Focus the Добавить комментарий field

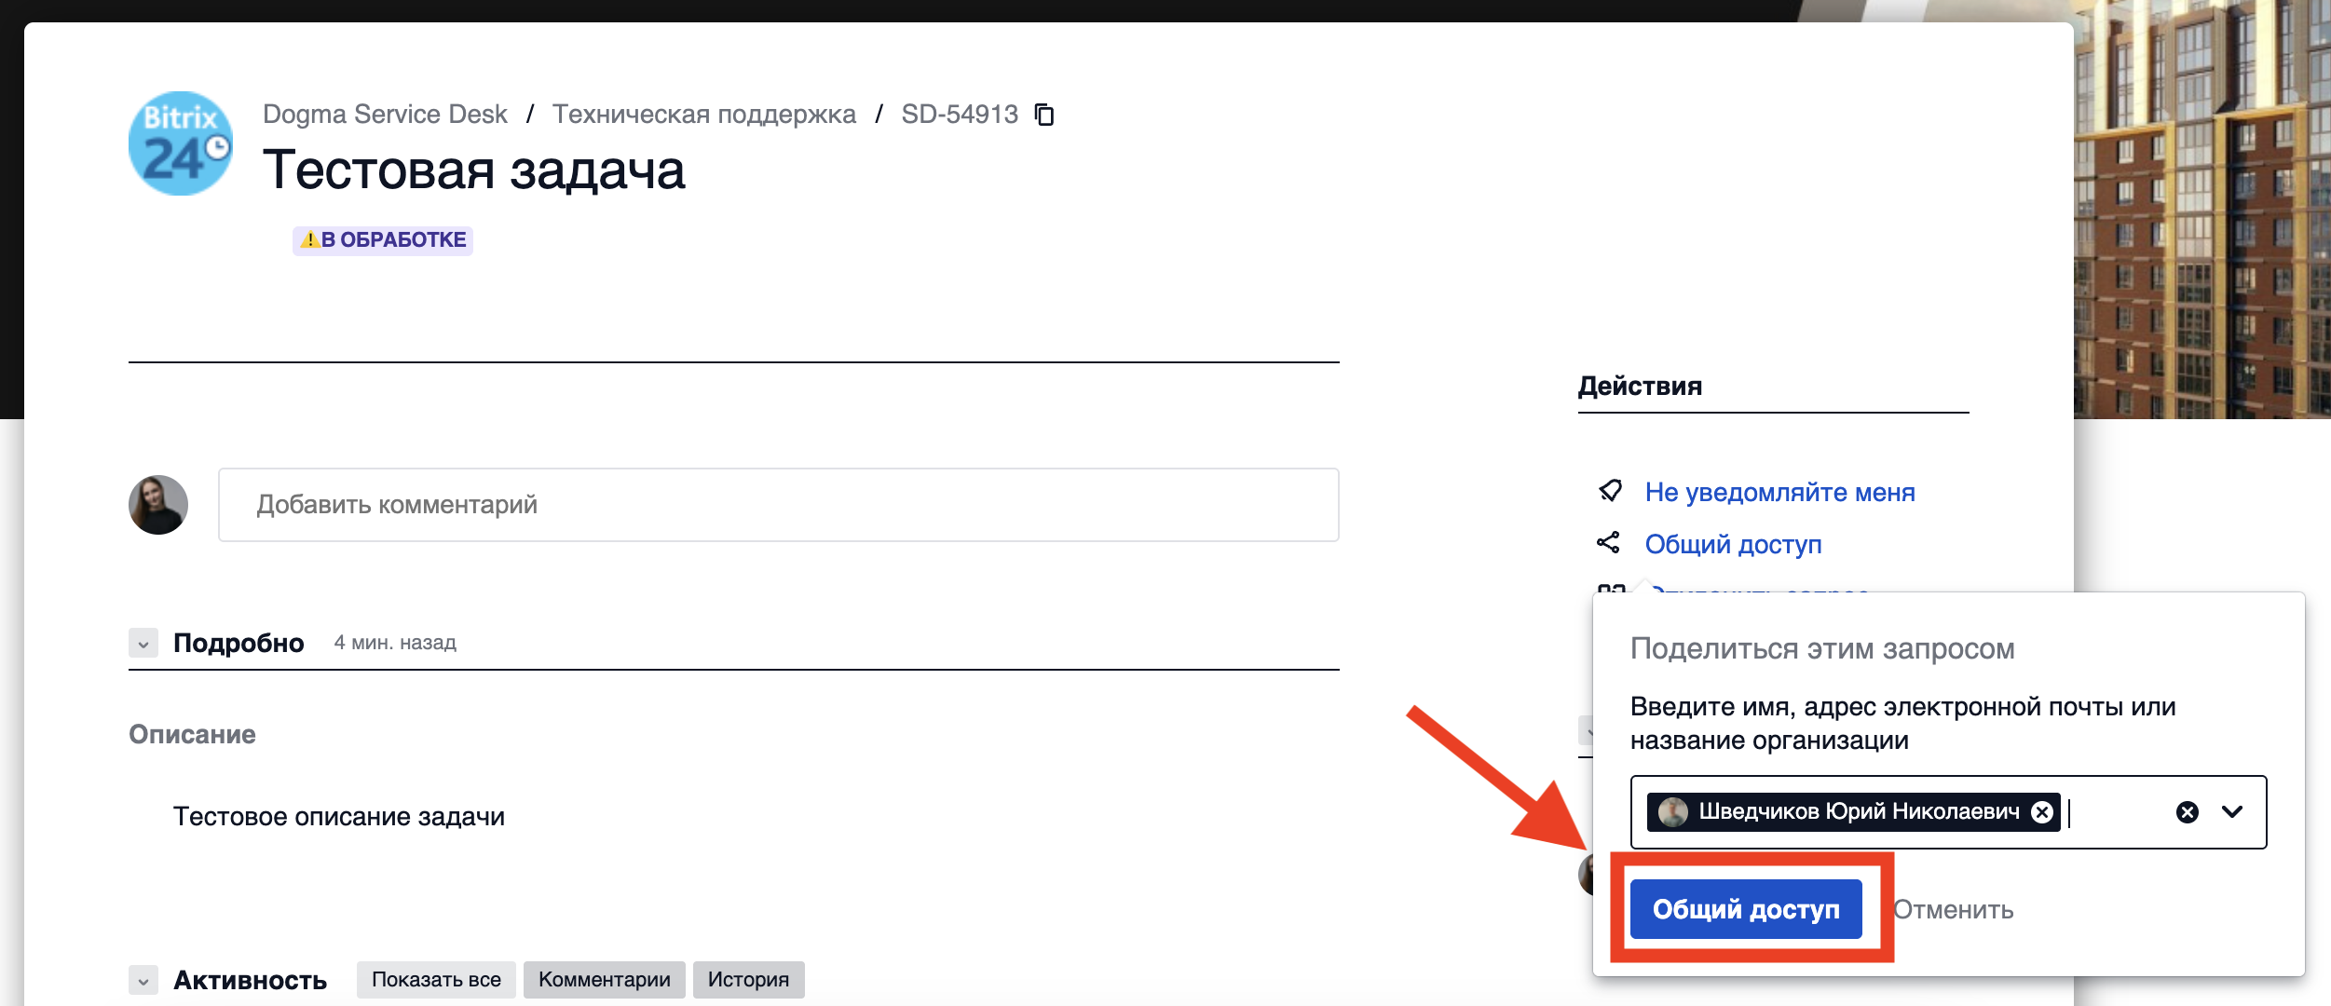[x=778, y=505]
